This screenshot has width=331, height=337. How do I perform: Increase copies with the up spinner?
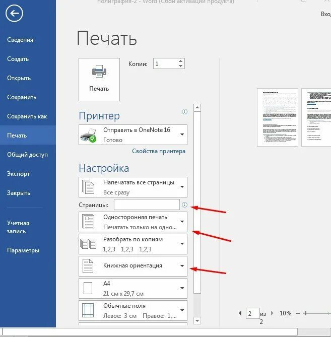181,61
